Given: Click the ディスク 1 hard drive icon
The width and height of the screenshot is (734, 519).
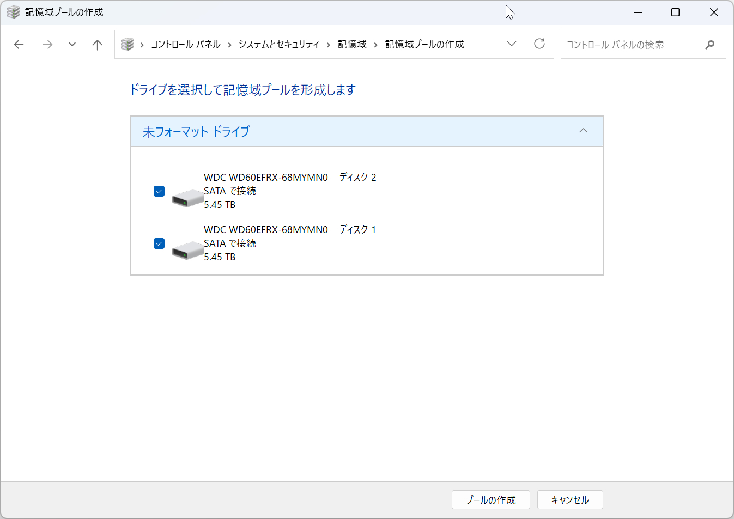Looking at the screenshot, I should [x=187, y=250].
